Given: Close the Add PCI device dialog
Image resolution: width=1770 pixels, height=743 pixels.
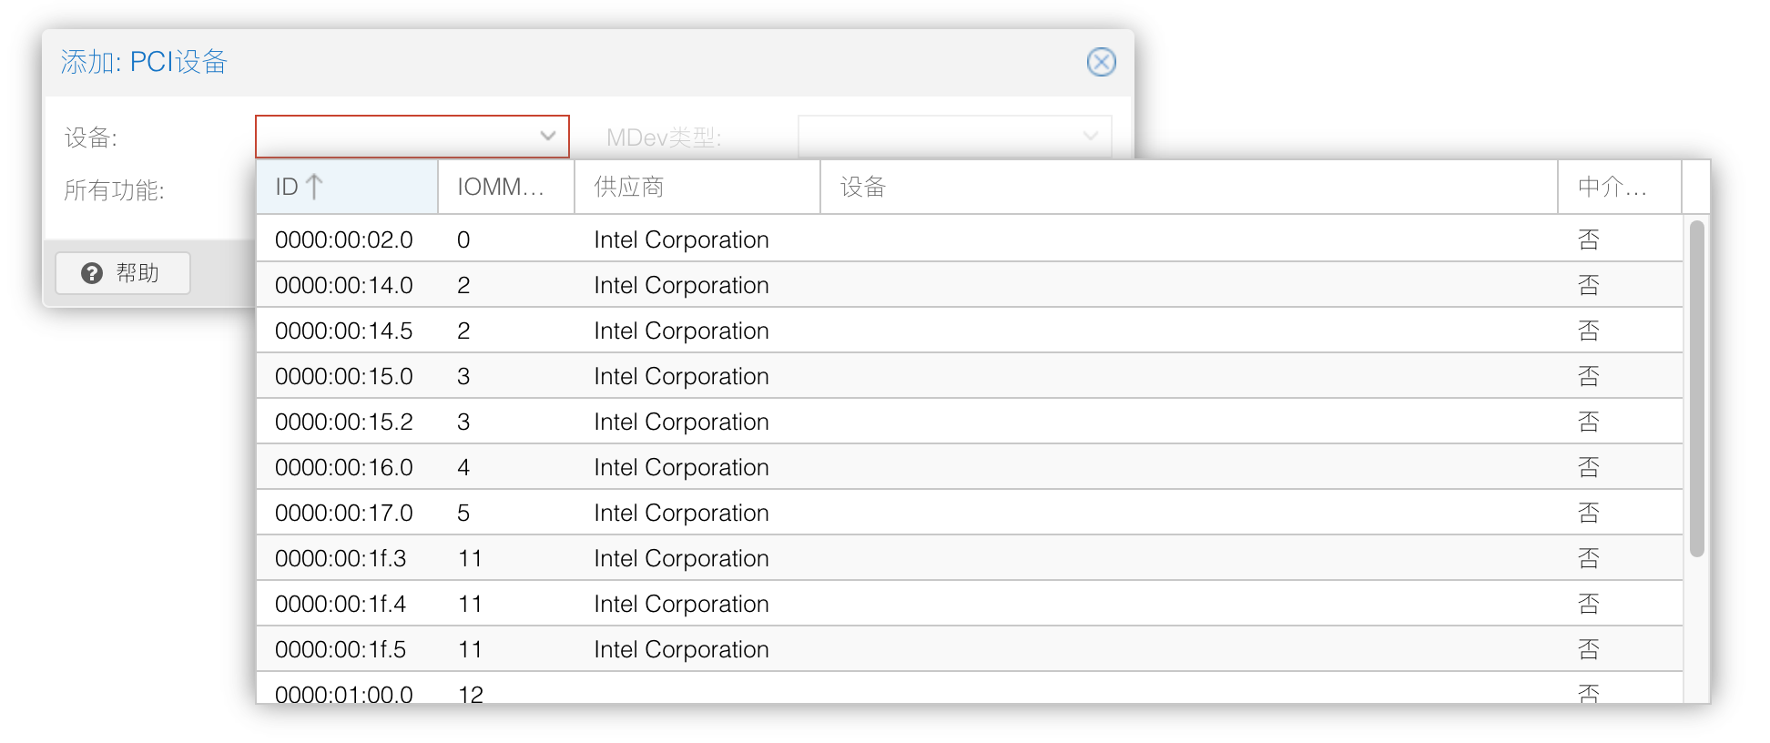Looking at the screenshot, I should [x=1101, y=62].
